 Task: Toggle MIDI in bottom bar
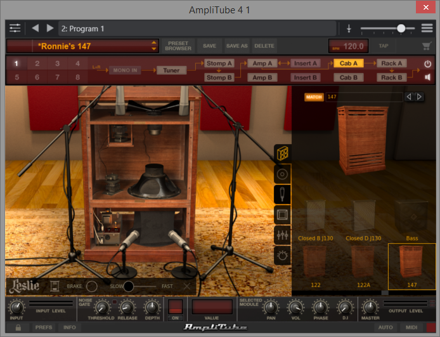tap(411, 327)
